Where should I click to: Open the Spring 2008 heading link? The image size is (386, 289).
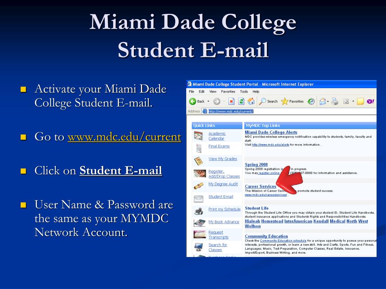tap(256, 165)
